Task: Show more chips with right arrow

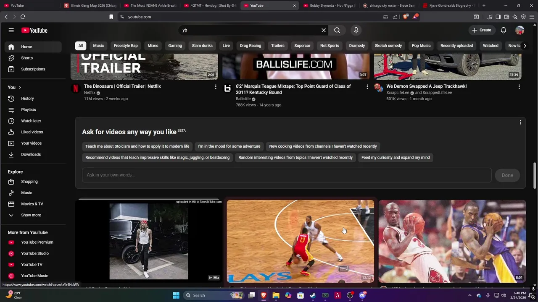Action: 525,46
